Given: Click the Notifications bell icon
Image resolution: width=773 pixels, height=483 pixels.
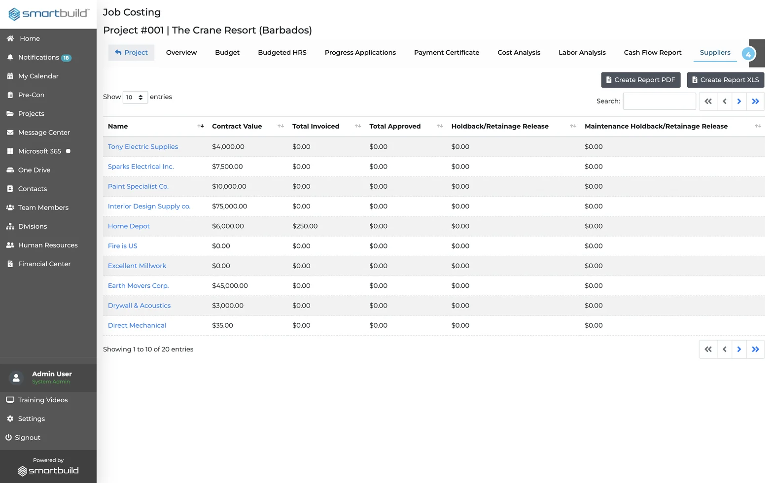Looking at the screenshot, I should [x=10, y=57].
